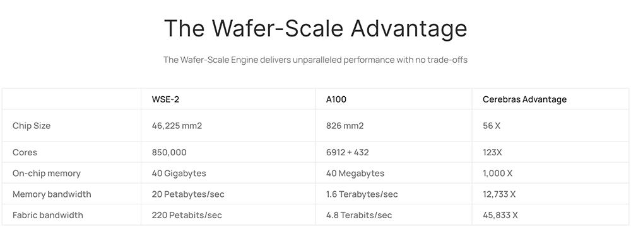Click the On-chip memory row label
The height and width of the screenshot is (227, 631).
tap(46, 174)
